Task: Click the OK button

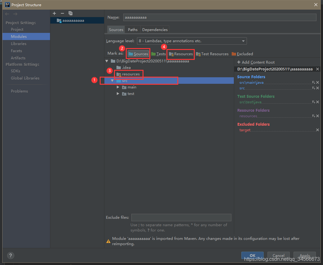Action: [x=252, y=256]
